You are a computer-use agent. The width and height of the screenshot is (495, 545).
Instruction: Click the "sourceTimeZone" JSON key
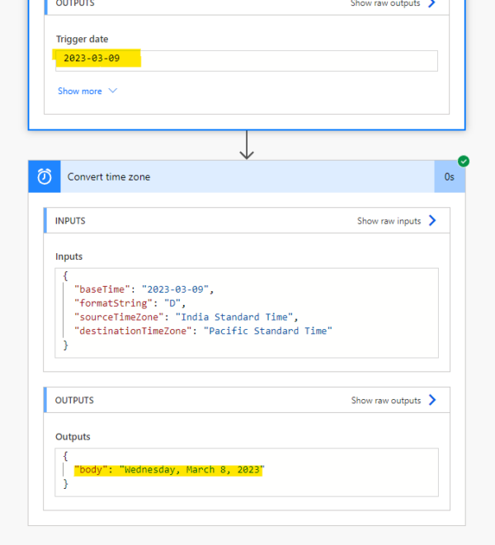119,317
